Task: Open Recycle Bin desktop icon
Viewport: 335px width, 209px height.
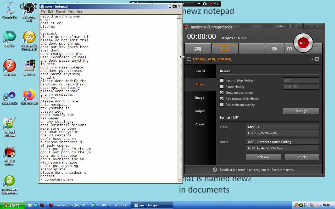Action: click(9, 11)
